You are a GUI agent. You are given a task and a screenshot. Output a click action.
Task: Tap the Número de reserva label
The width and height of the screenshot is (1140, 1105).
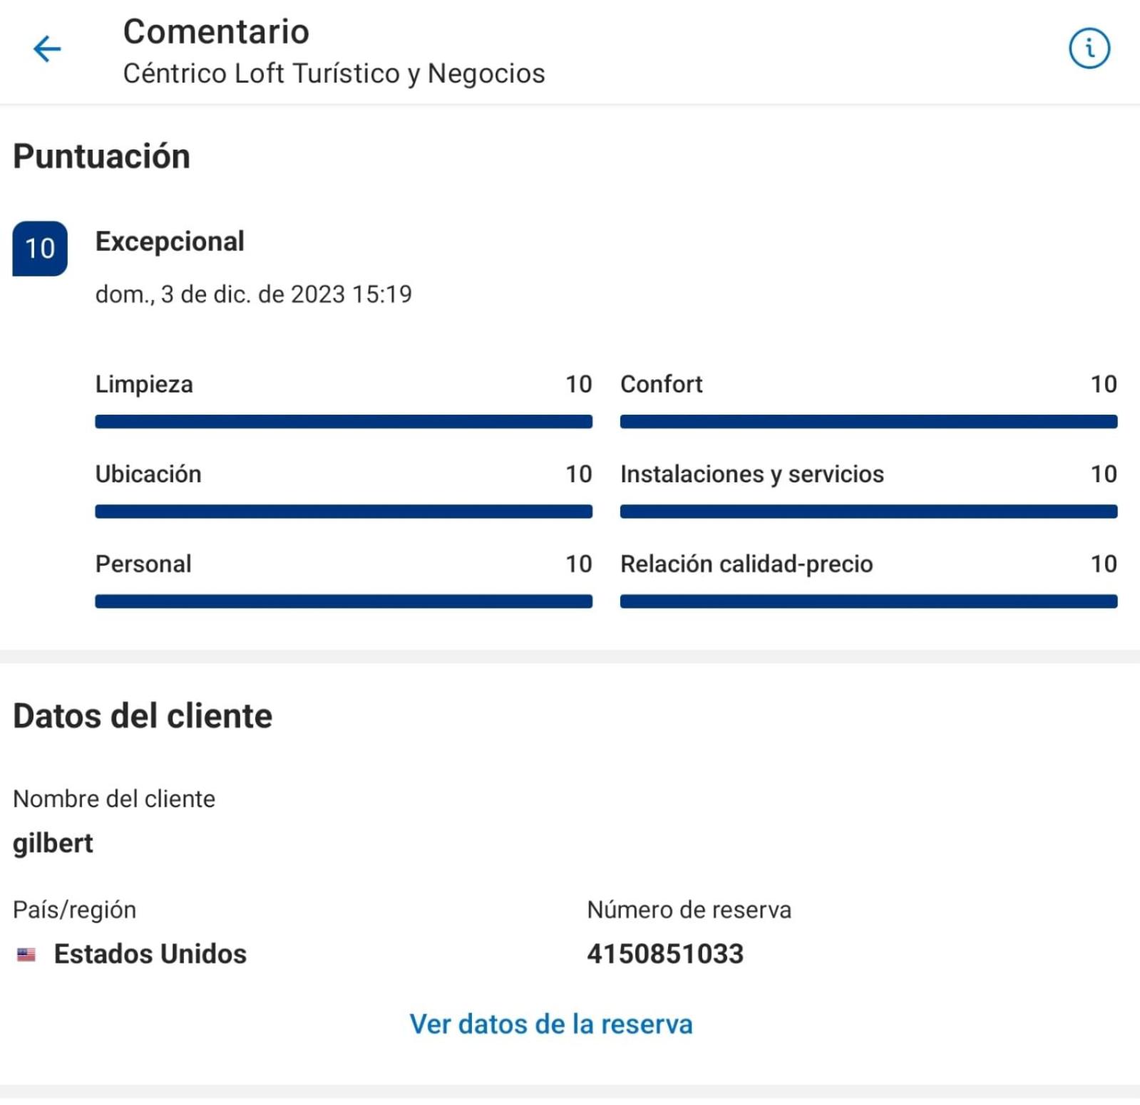pos(689,910)
